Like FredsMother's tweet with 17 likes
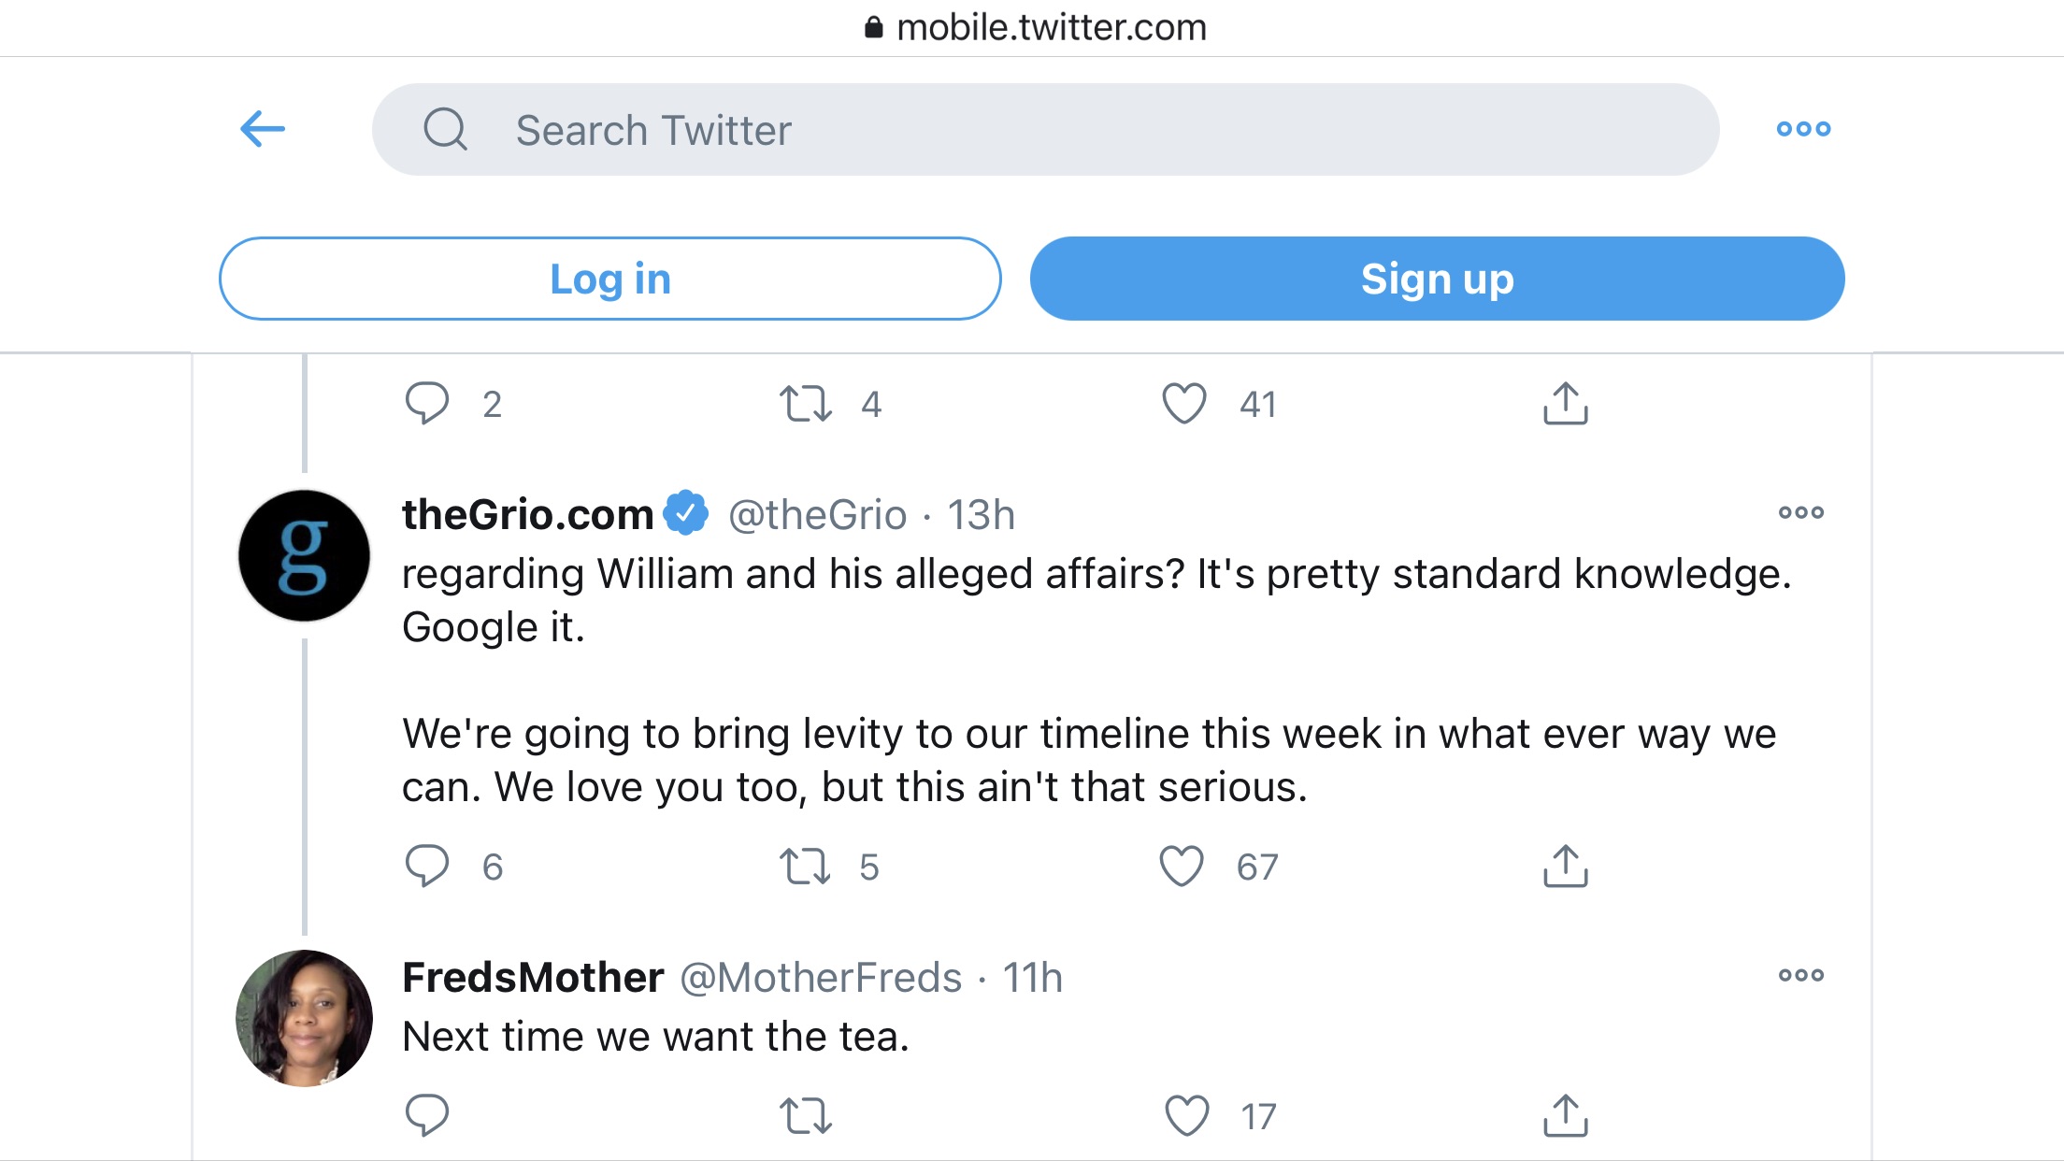This screenshot has width=2064, height=1161. pyautogui.click(x=1187, y=1115)
